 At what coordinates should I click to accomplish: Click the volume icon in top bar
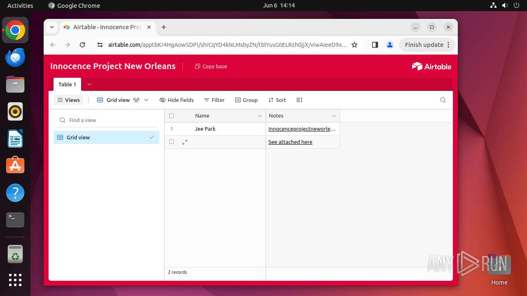tap(505, 5)
